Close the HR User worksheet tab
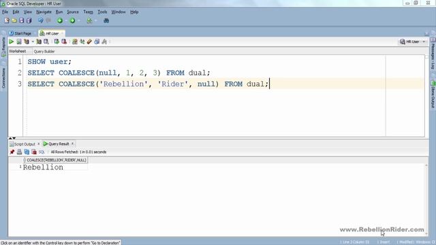The image size is (436, 245). coord(62,33)
